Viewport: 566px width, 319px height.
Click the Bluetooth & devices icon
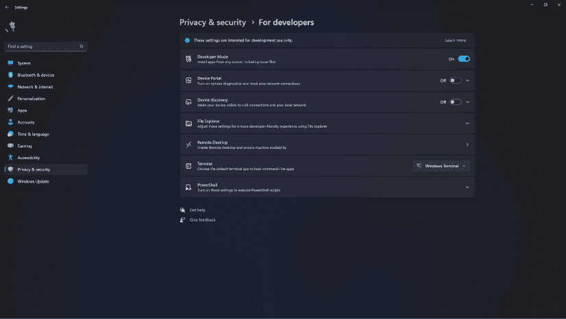tap(11, 75)
